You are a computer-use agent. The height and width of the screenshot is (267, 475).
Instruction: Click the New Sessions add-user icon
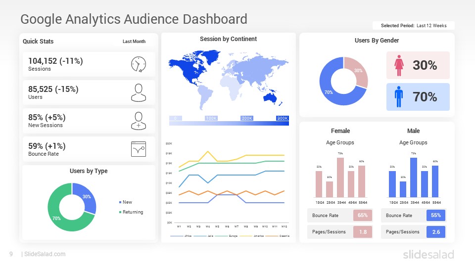tap(139, 121)
